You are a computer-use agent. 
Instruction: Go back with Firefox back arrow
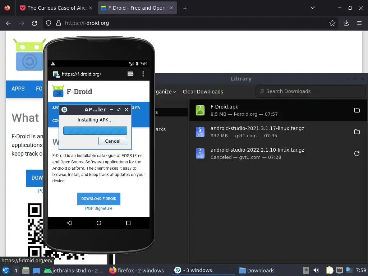[9, 23]
